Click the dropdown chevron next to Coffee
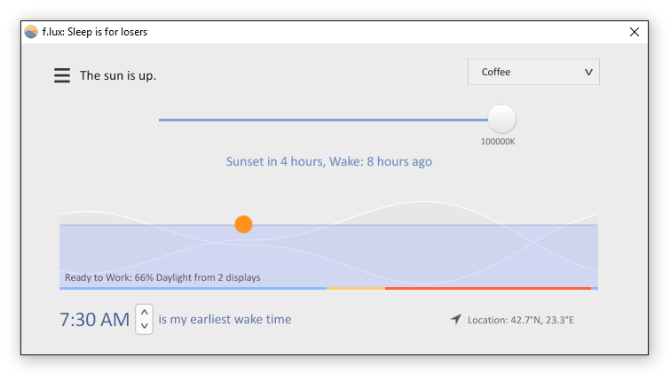The image size is (670, 381). pyautogui.click(x=588, y=73)
